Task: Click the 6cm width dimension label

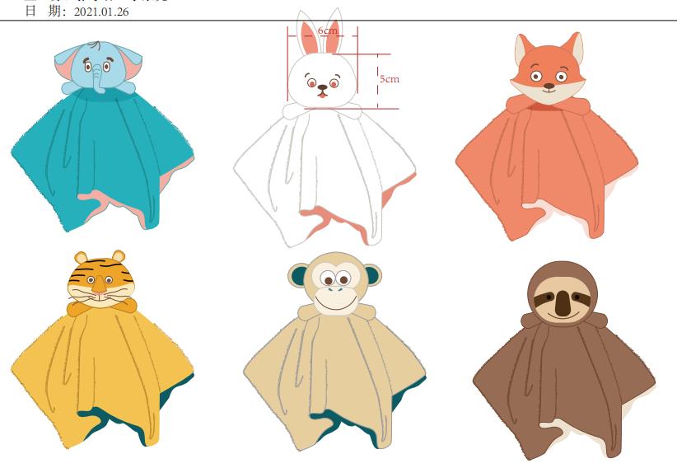Action: pos(327,30)
